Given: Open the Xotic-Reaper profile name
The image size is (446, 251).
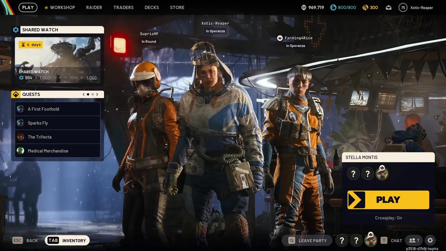Looking at the screenshot, I should click(422, 8).
